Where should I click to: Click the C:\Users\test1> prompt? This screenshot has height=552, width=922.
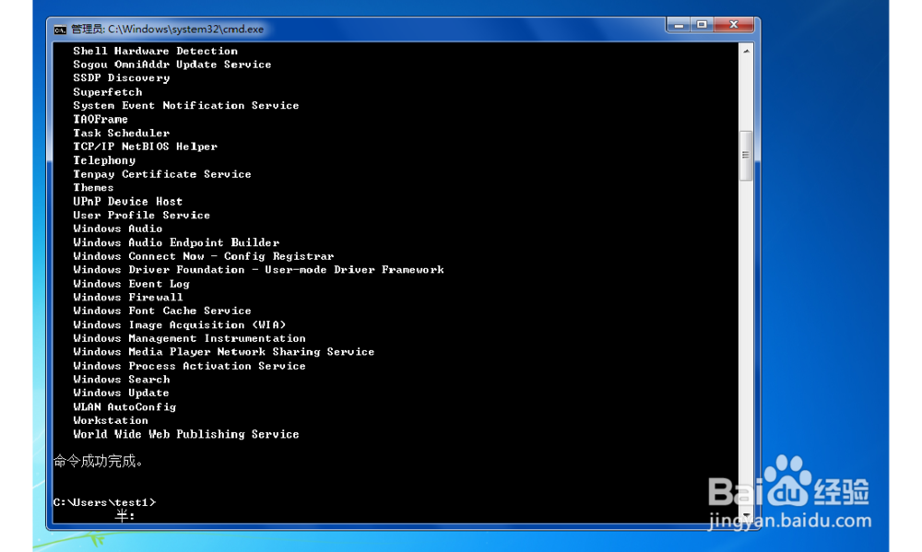105,502
